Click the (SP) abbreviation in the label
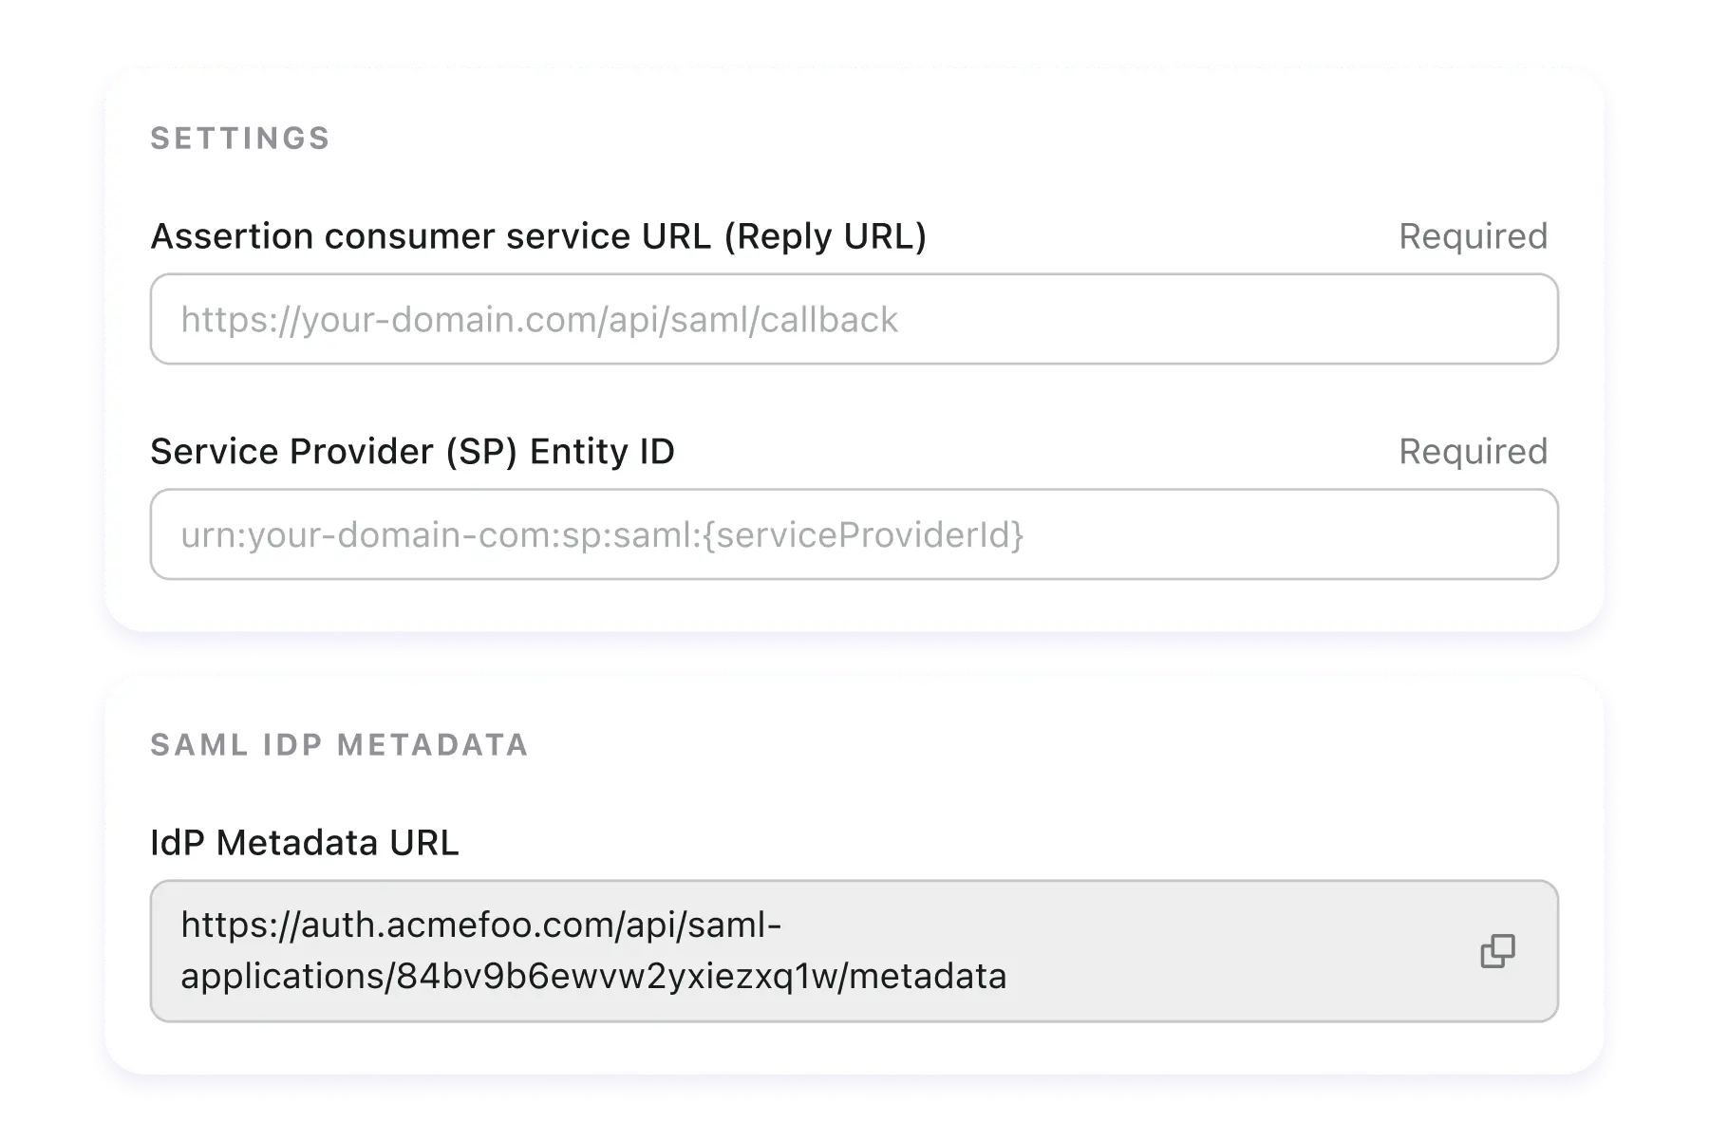The width and height of the screenshot is (1709, 1140). [x=482, y=452]
